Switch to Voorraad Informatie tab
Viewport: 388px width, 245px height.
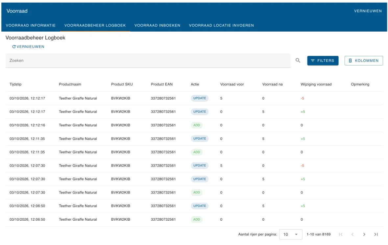(31, 26)
